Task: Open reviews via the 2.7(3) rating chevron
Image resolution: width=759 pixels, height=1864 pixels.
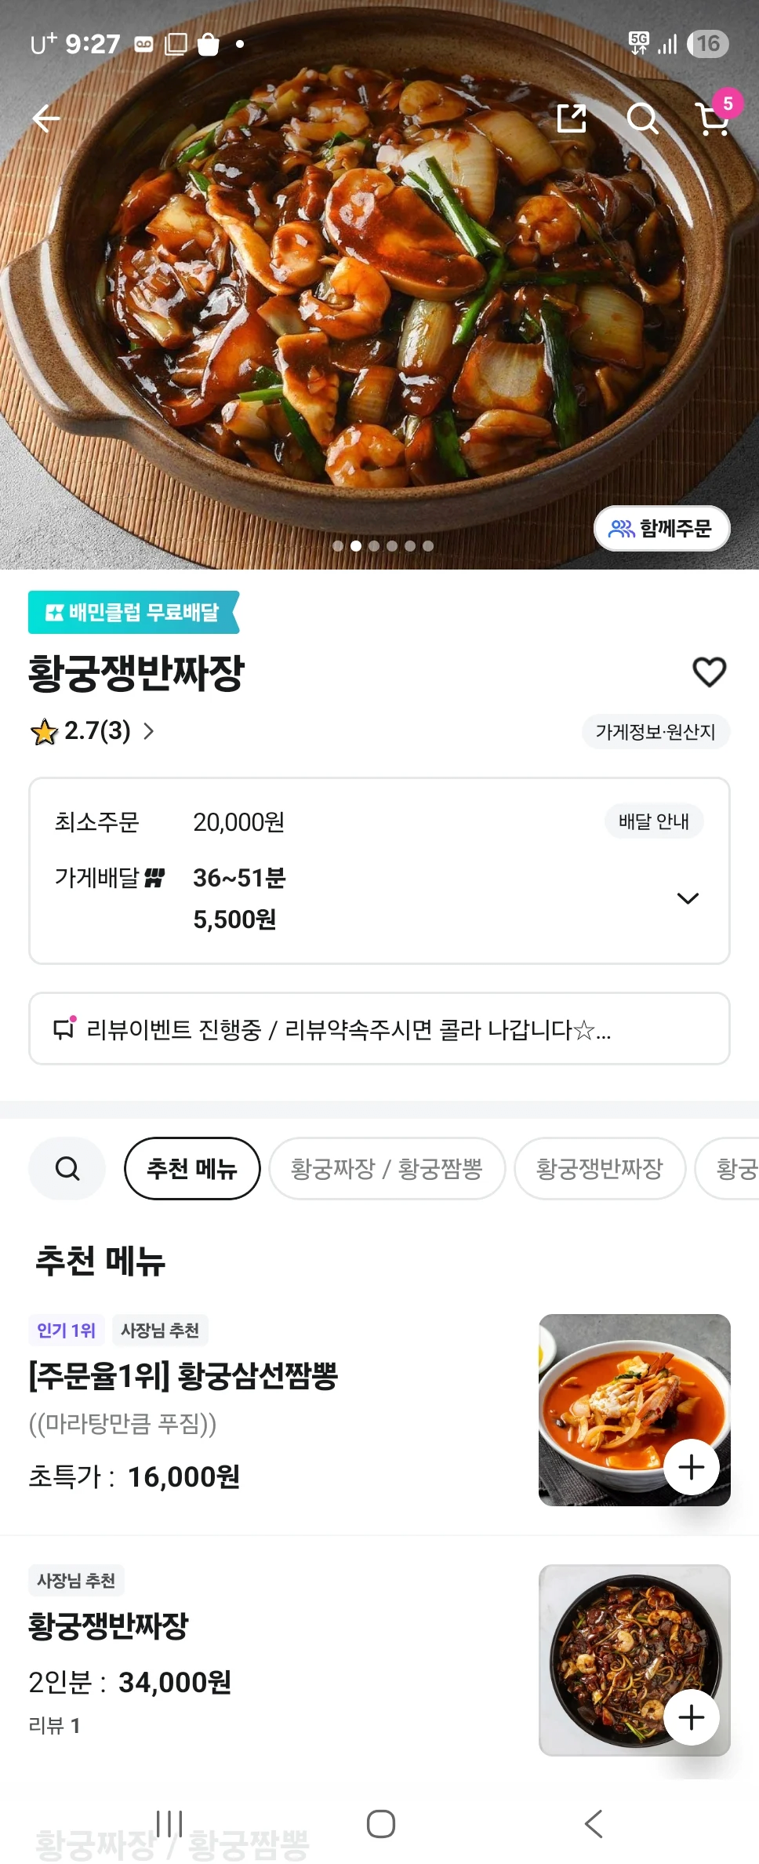Action: click(x=149, y=731)
